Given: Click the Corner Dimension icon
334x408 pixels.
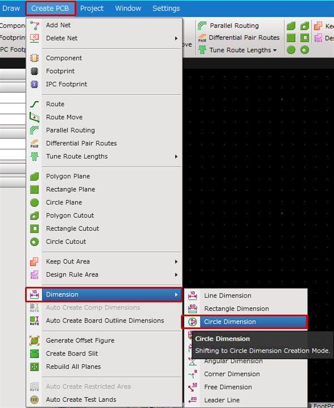Looking at the screenshot, I should click(x=193, y=374).
